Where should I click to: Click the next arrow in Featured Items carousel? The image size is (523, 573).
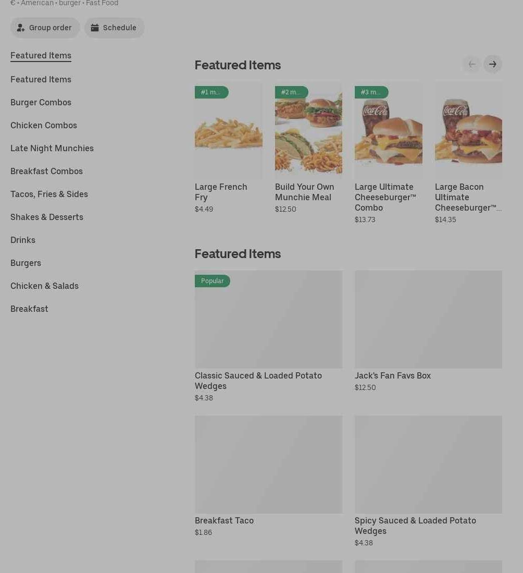(x=492, y=64)
